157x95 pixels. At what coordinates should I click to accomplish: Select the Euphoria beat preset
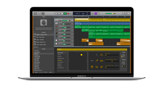pyautogui.click(x=59, y=57)
